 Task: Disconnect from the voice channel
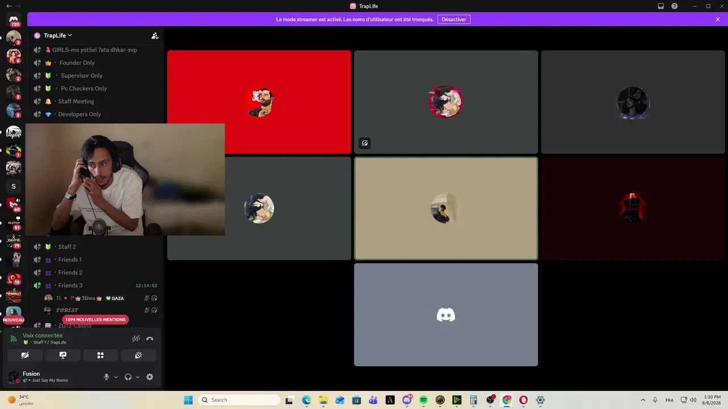pos(150,339)
